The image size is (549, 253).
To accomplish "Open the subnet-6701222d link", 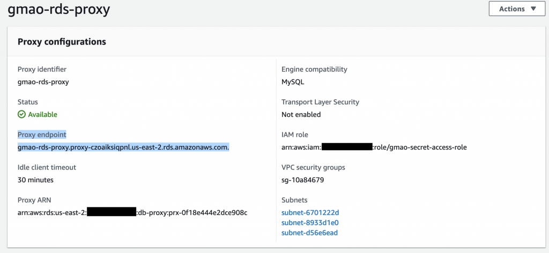I will [310, 213].
